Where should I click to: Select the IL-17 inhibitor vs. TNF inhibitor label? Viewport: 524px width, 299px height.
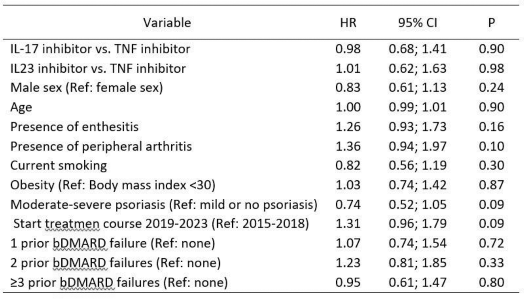click(100, 49)
